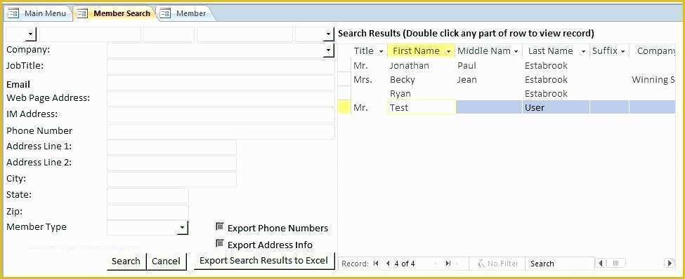
Task: Click Export Search Results to Excel
Action: click(x=264, y=261)
